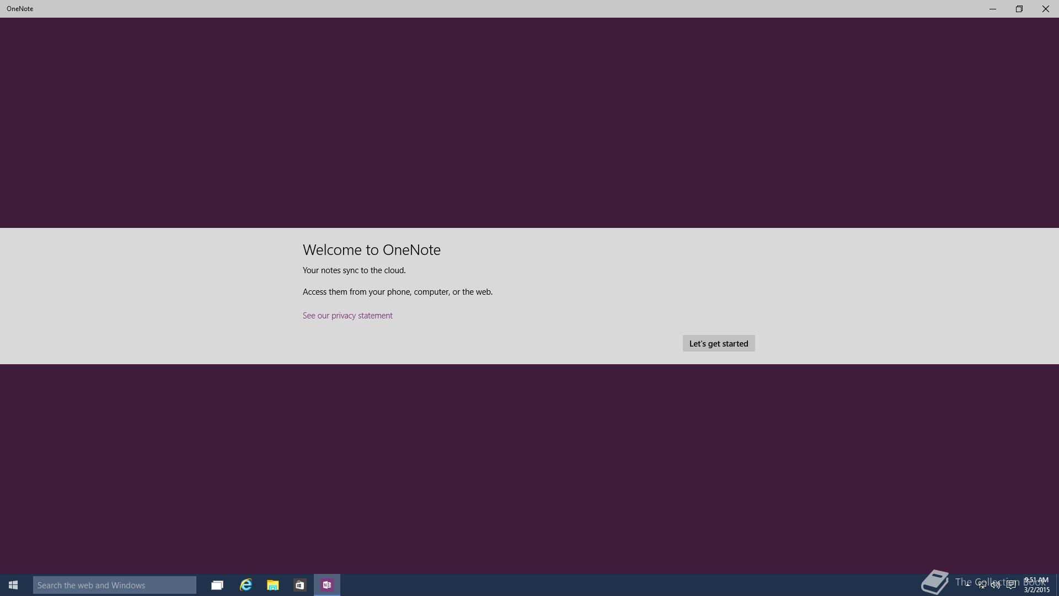Open the Windows Start menu

pos(13,585)
